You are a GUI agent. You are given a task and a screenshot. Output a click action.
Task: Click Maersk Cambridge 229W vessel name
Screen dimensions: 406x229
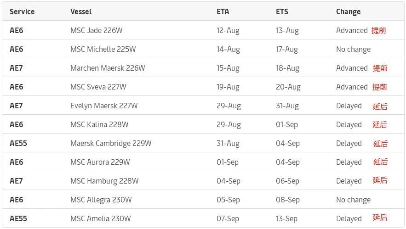click(x=111, y=143)
